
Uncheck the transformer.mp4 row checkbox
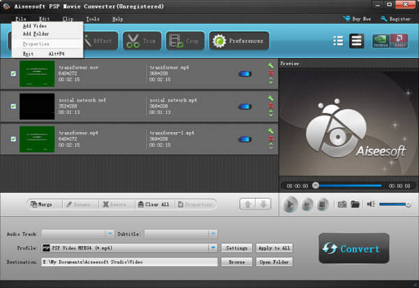[x=13, y=139]
